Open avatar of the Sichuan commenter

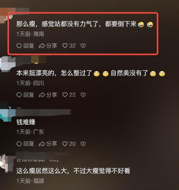(7, 64)
